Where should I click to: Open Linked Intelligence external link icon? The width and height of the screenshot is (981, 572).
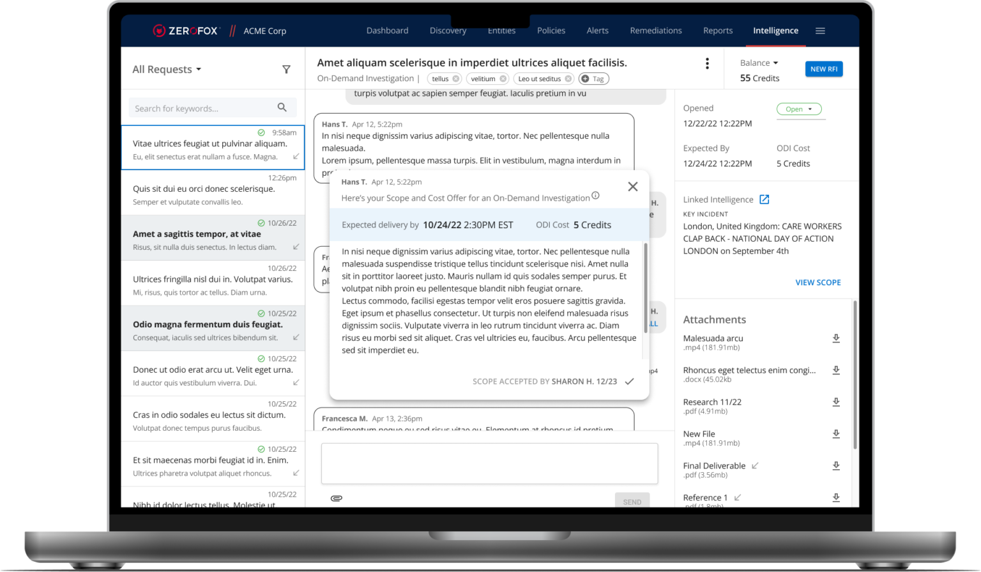click(x=764, y=199)
